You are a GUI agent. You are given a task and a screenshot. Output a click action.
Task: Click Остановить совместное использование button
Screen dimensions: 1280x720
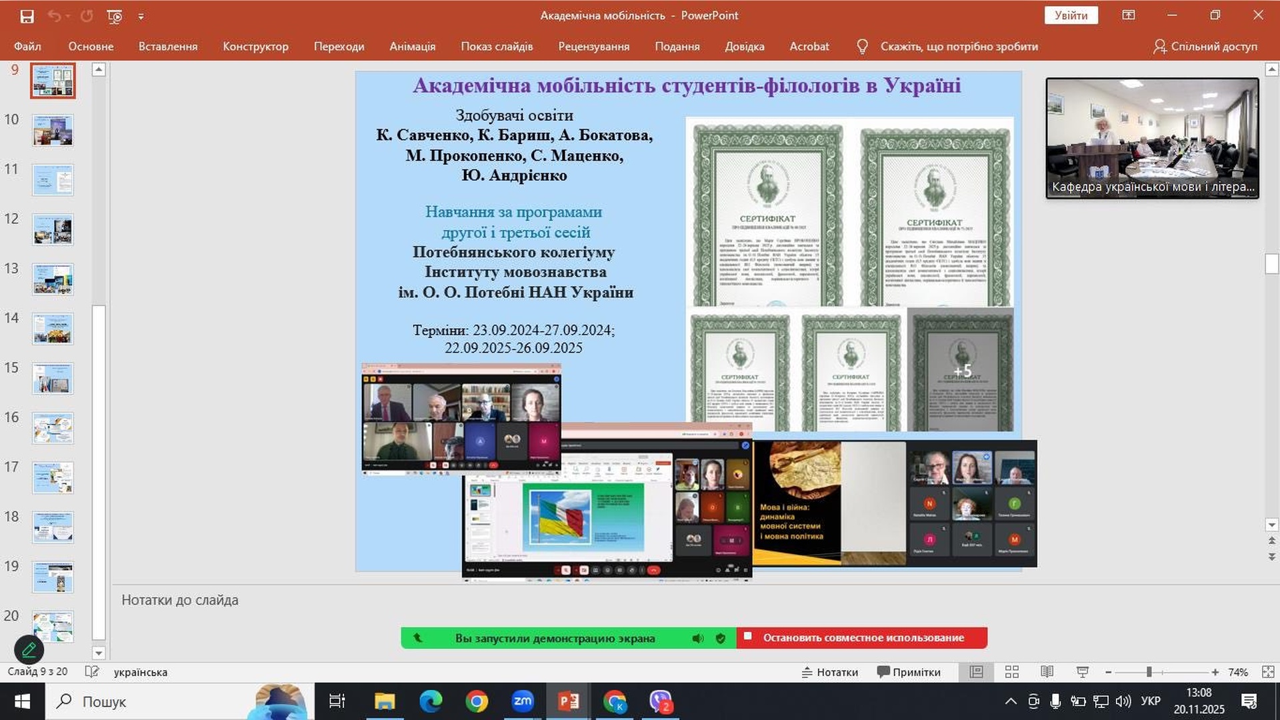[862, 638]
